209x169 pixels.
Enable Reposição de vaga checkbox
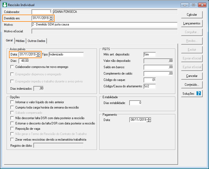point(12,129)
